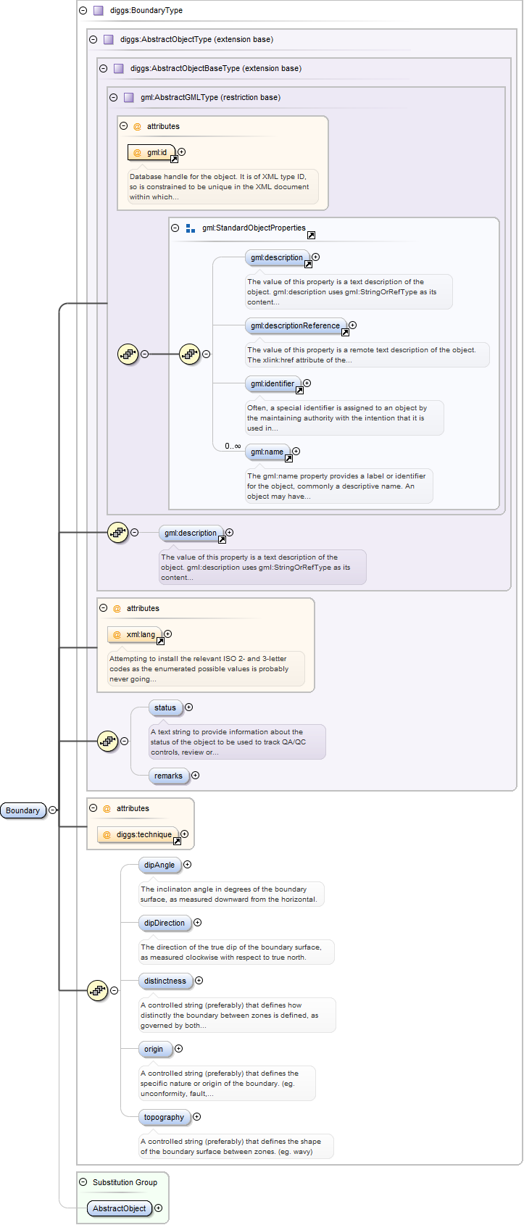Click the gml:identifier element
Screen dimensions: 524x1225
click(x=273, y=384)
